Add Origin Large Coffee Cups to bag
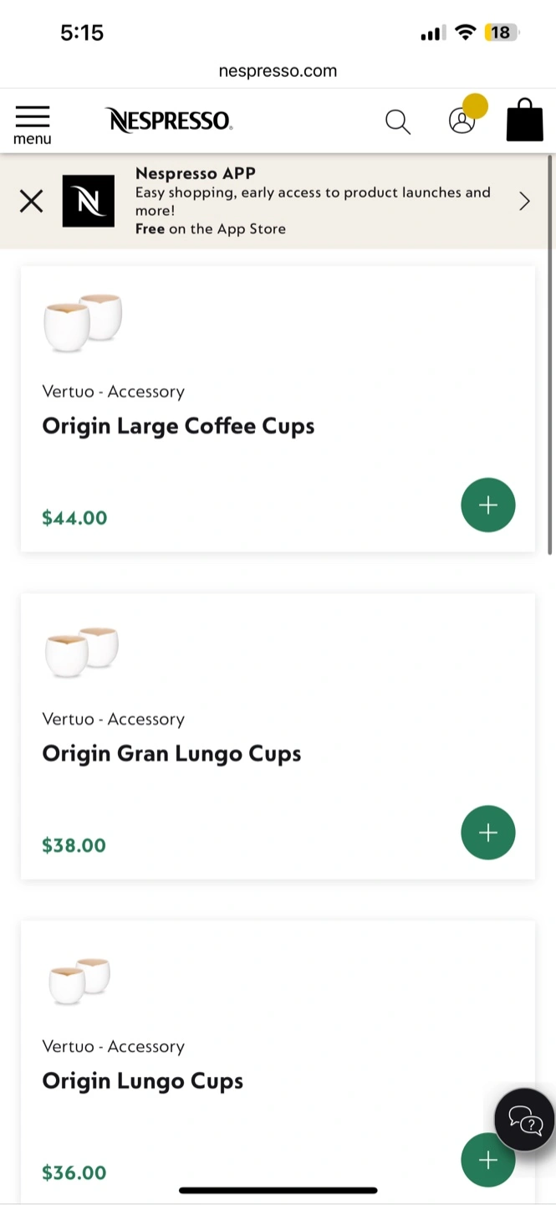Screen dimensions: 556x1205 pos(487,505)
